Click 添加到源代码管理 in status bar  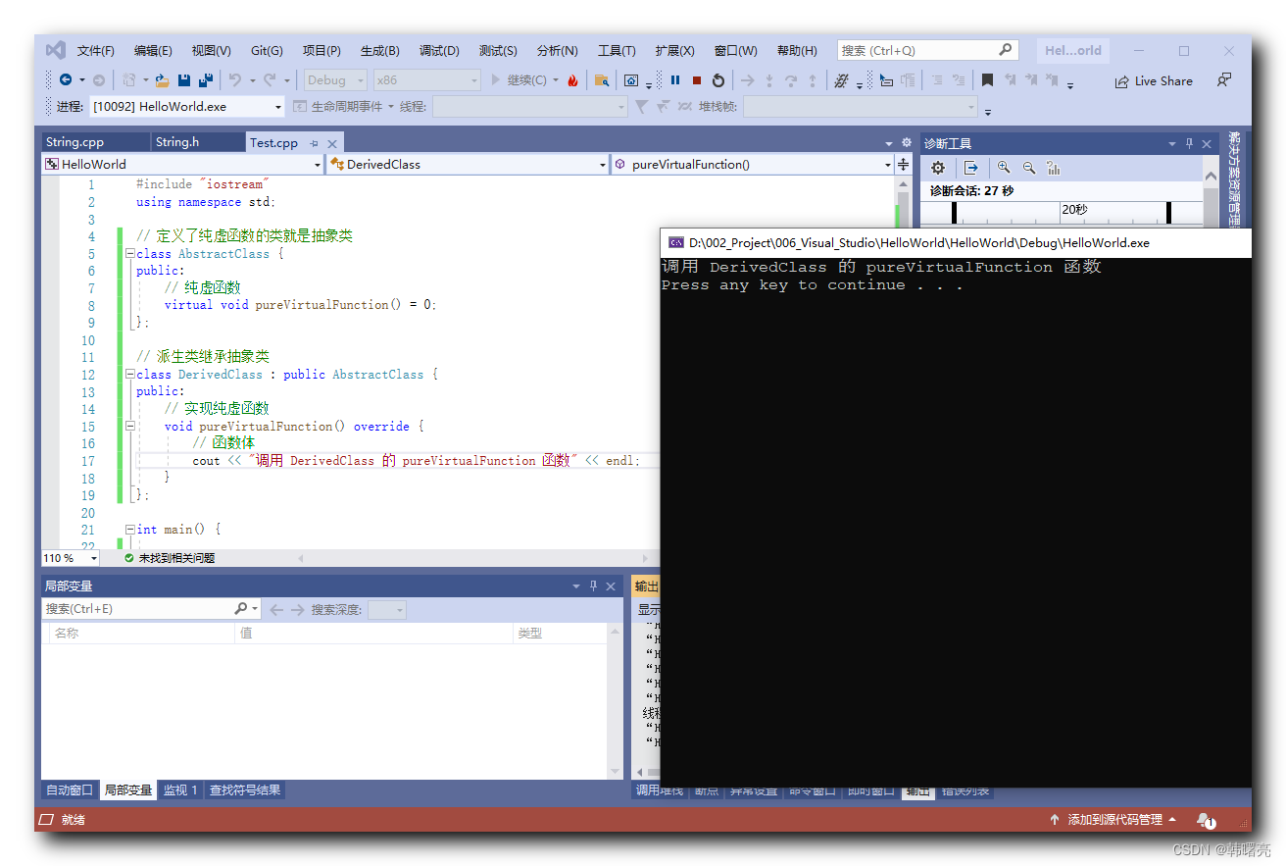[1113, 820]
